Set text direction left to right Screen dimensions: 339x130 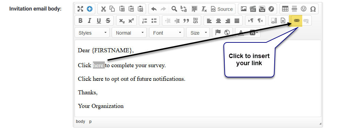(251, 21)
